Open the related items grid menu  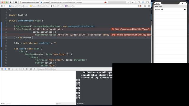click(x=2, y=6)
